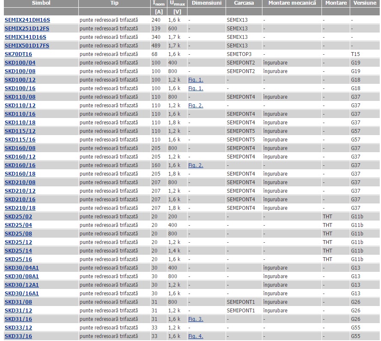Image resolution: width=381 pixels, height=341 pixels.
Task: View Fig. 3. dimensions for SKD31/16
Action: (x=196, y=319)
